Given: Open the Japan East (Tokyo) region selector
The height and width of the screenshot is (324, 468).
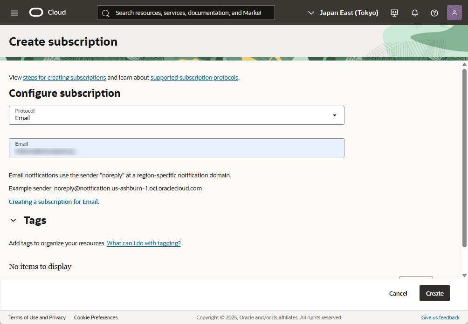Looking at the screenshot, I should click(x=344, y=13).
